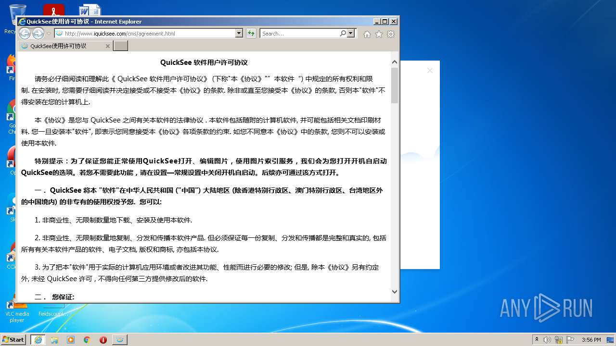Select the QuickSee使用许可协议 tab

pos(65,46)
